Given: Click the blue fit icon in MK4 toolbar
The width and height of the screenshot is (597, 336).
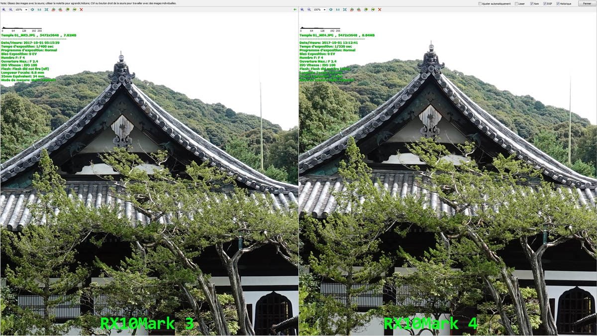Looking at the screenshot, I should [x=331, y=9].
